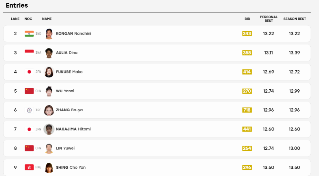The image size is (319, 176).
Task: Open FUKUBE Mako's profile photo
Action: coord(49,72)
